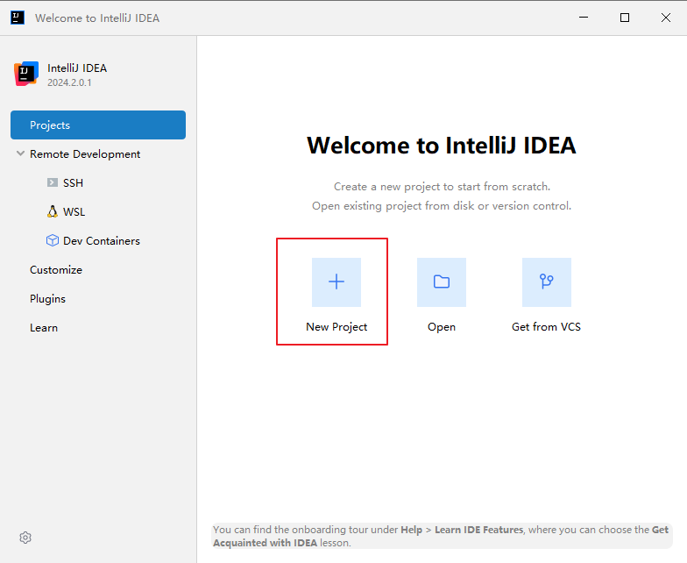Click the New Project label

click(336, 327)
